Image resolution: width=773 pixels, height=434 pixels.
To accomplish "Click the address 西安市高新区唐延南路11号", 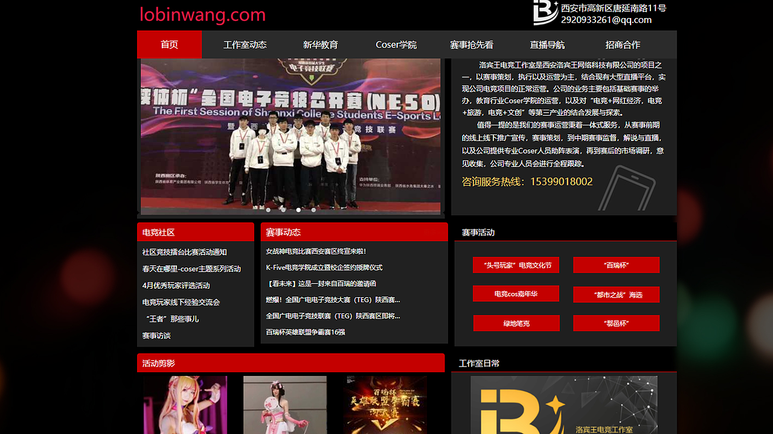I will pos(614,8).
